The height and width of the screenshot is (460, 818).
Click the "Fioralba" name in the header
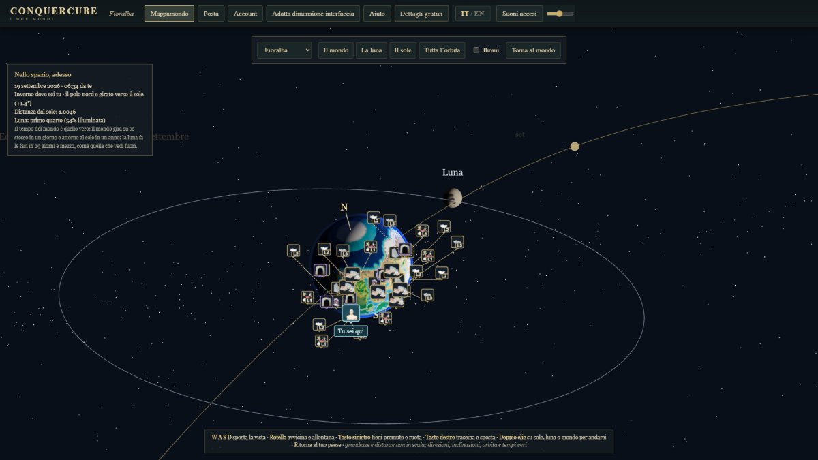(121, 14)
